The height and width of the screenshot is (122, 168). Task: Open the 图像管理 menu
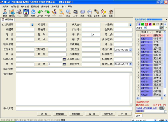click(x=35, y=6)
